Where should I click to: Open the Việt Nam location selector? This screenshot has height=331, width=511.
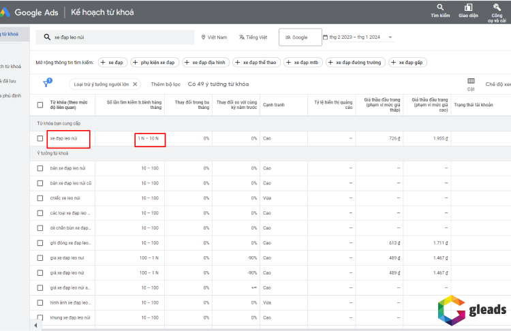214,37
